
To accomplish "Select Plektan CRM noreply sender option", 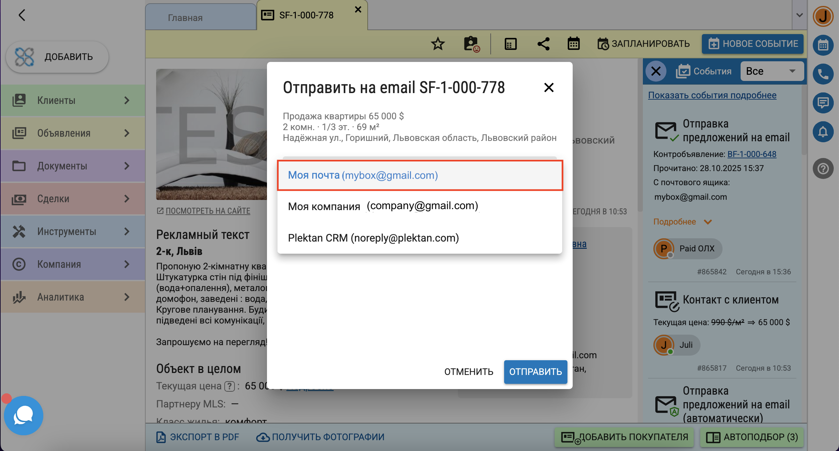I will coord(373,238).
